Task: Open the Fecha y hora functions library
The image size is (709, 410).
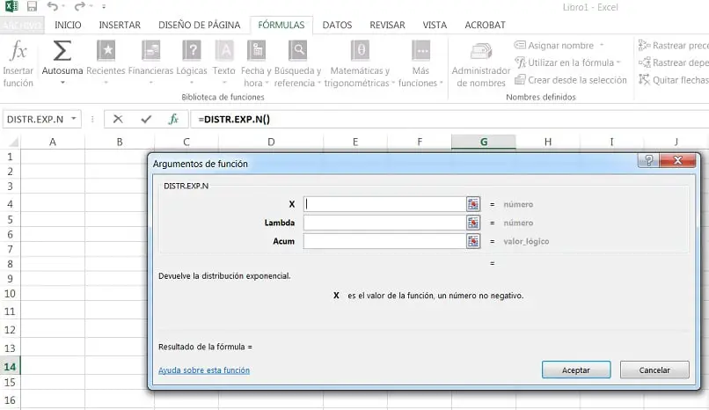Action: tap(256, 62)
